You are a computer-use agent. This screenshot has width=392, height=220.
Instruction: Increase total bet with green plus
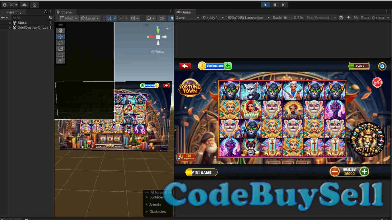(x=364, y=172)
